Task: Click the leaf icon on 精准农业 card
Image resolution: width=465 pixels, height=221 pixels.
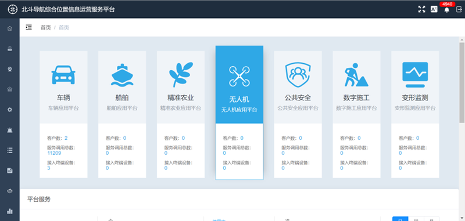Action: pos(181,75)
